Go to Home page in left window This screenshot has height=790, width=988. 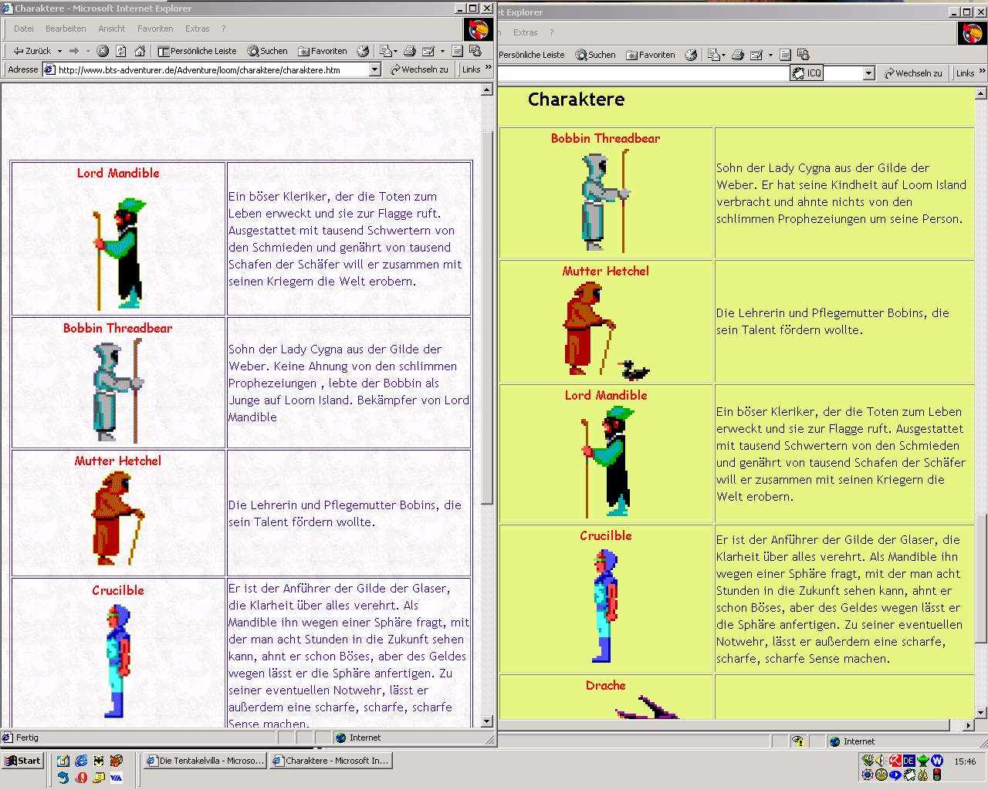pos(140,51)
